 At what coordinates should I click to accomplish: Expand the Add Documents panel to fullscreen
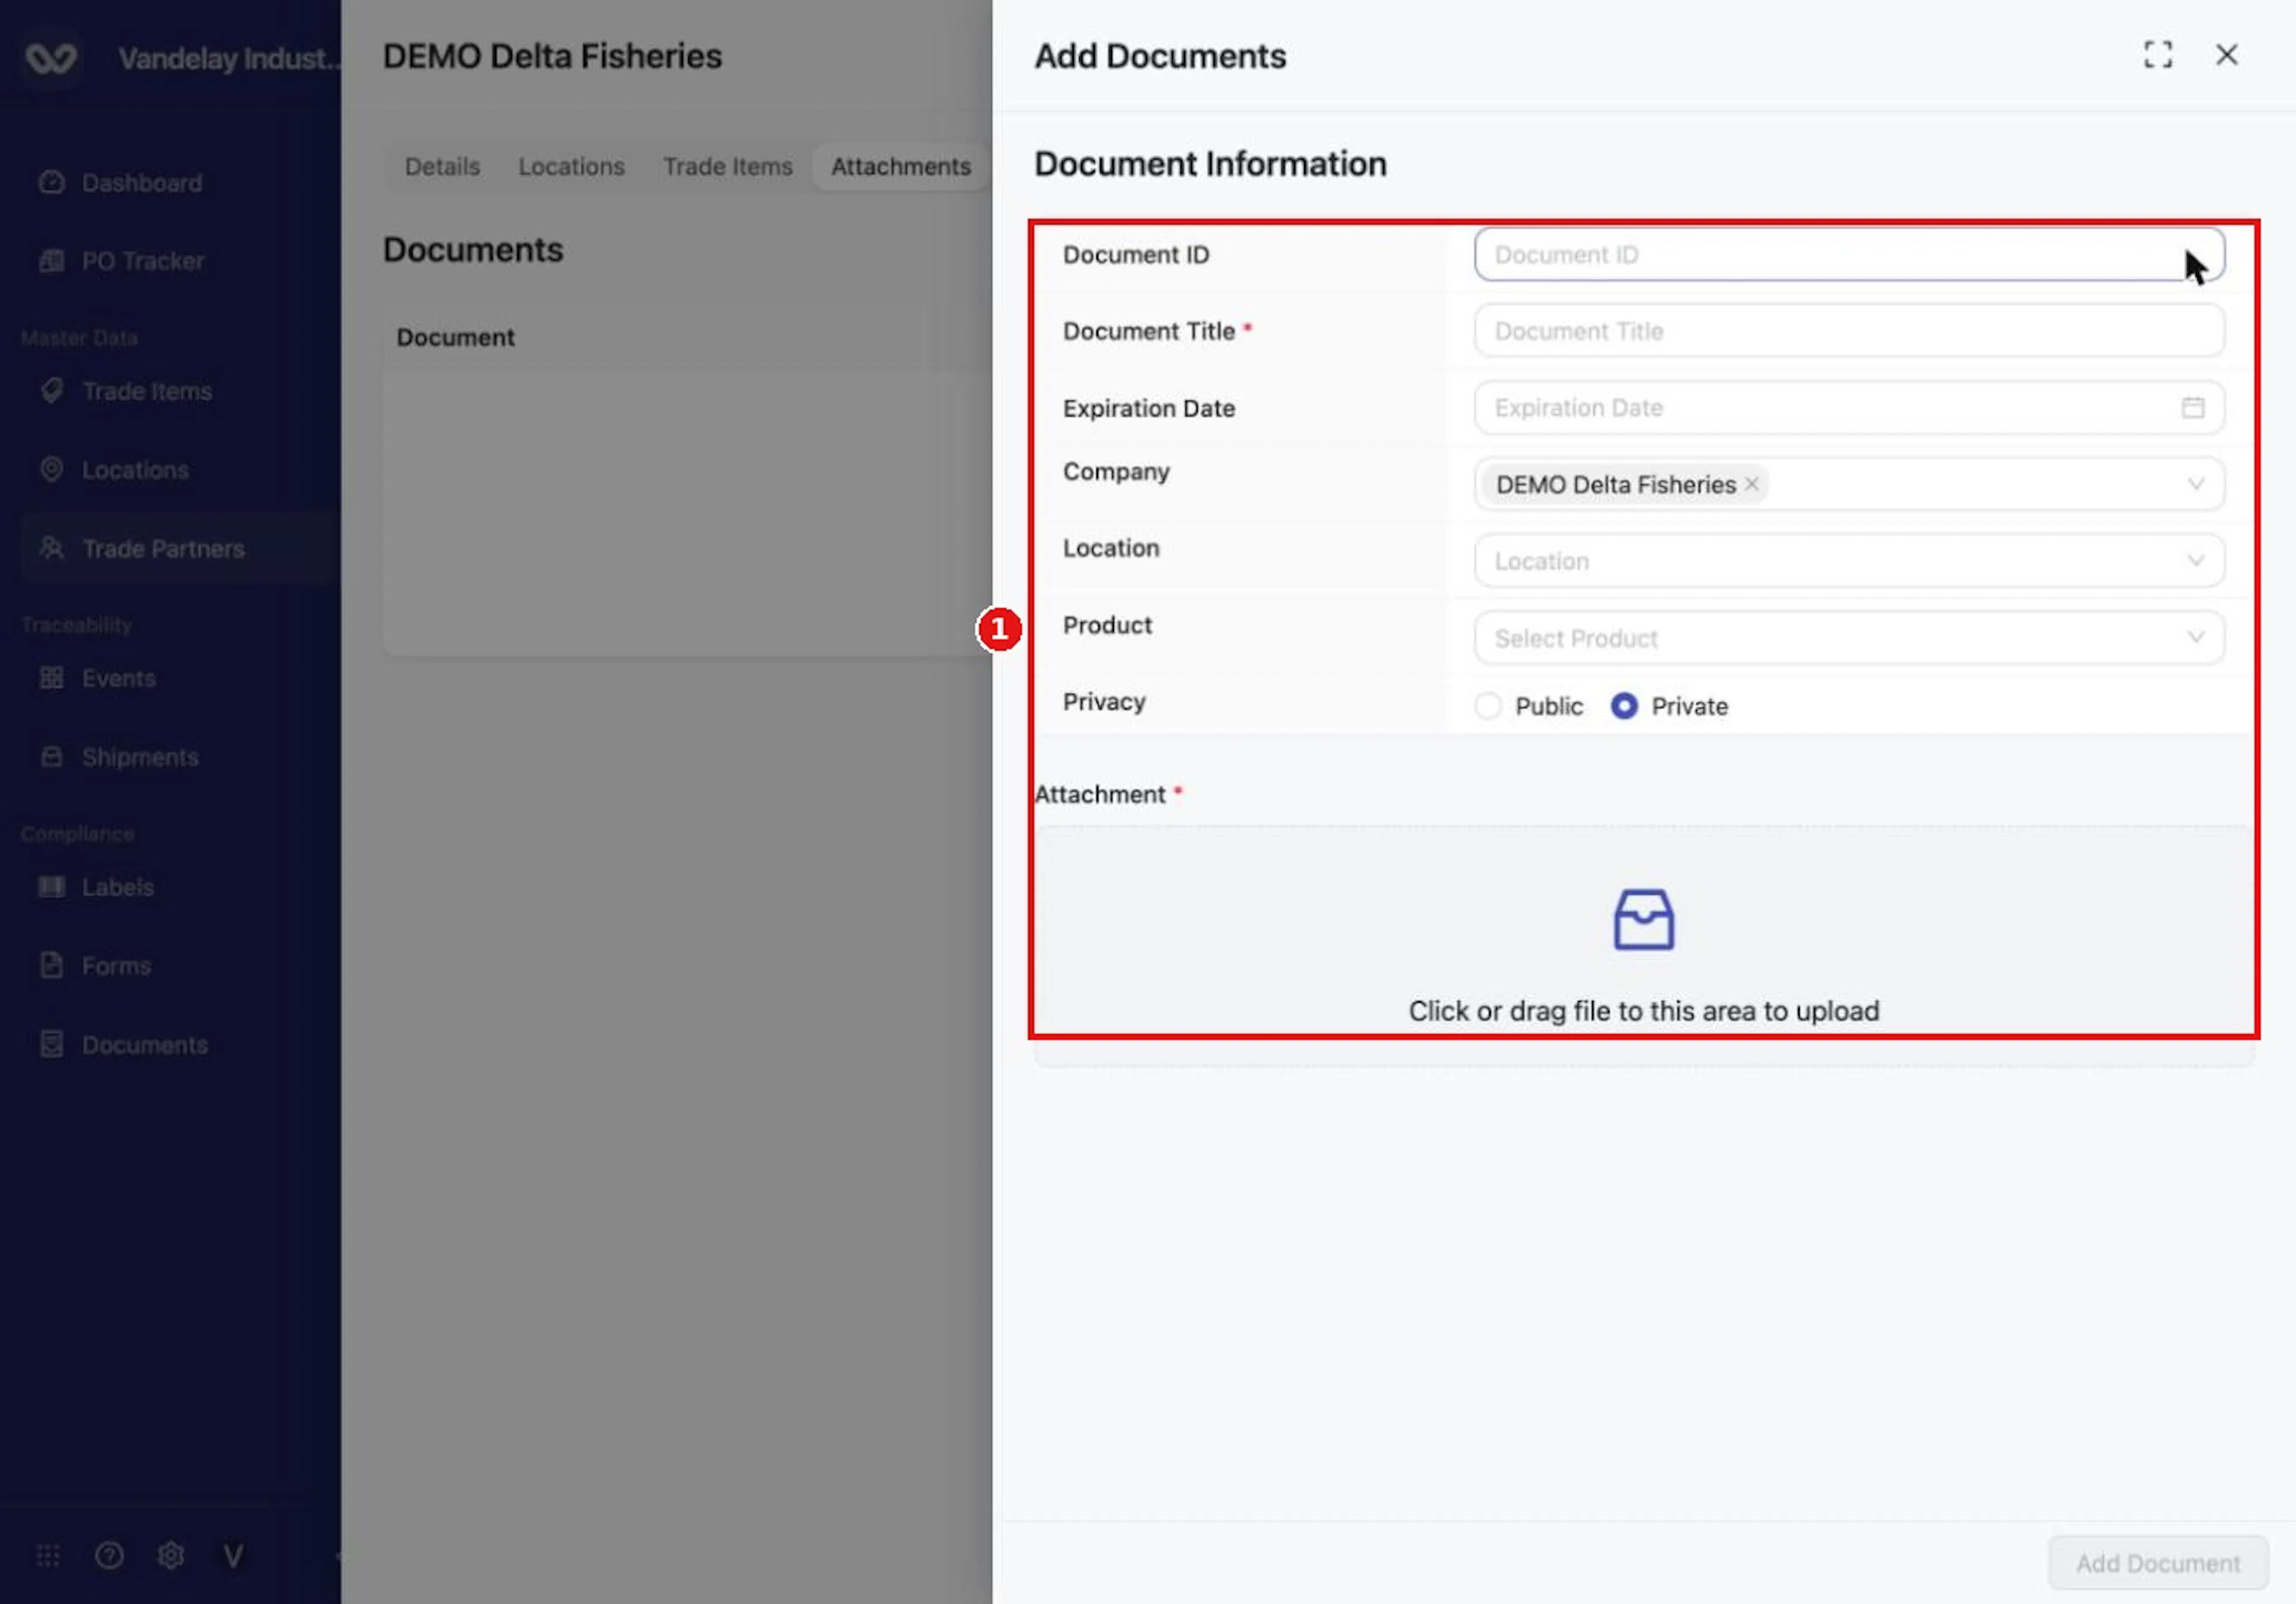[x=2158, y=55]
